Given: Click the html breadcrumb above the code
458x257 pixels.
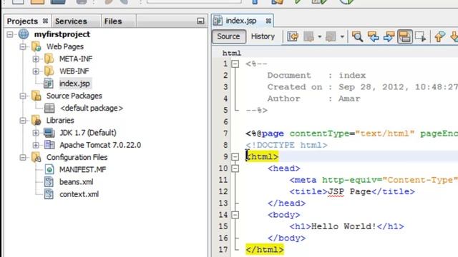Looking at the screenshot, I should 232,54.
